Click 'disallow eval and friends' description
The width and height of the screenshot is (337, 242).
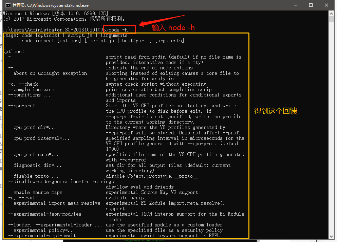click(140, 187)
